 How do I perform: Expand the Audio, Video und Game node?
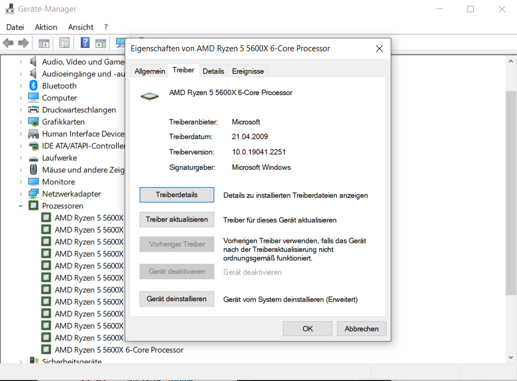point(21,62)
